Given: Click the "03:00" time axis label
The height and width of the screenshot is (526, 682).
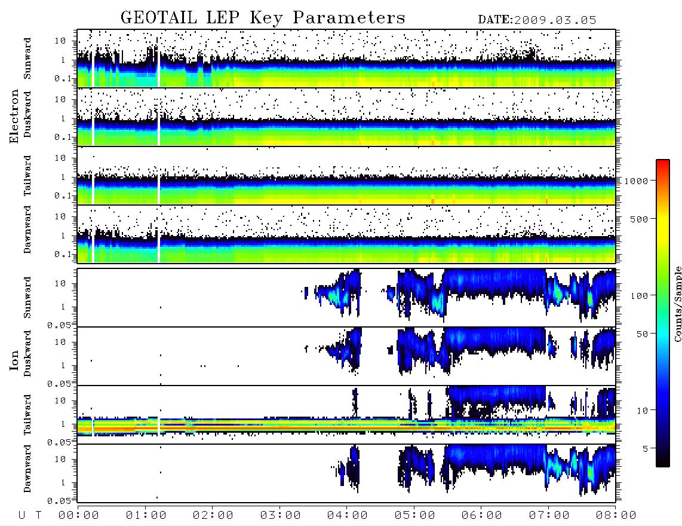Looking at the screenshot, I should (x=281, y=516).
